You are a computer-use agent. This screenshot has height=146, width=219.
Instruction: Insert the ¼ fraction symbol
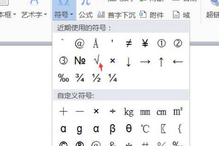pyautogui.click(x=112, y=78)
